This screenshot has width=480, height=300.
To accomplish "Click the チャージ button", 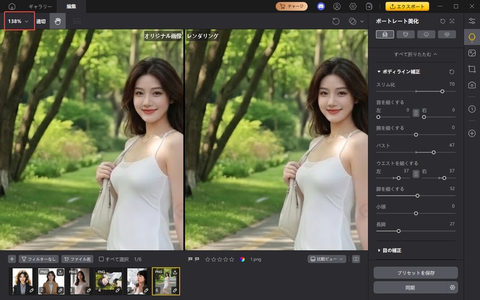I will coord(292,6).
